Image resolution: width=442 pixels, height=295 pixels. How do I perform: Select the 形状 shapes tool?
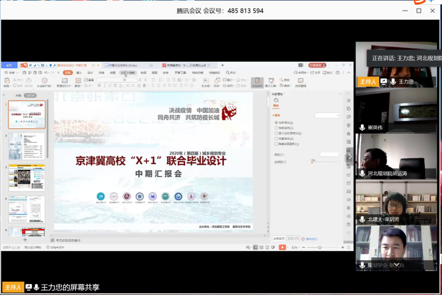[217, 81]
